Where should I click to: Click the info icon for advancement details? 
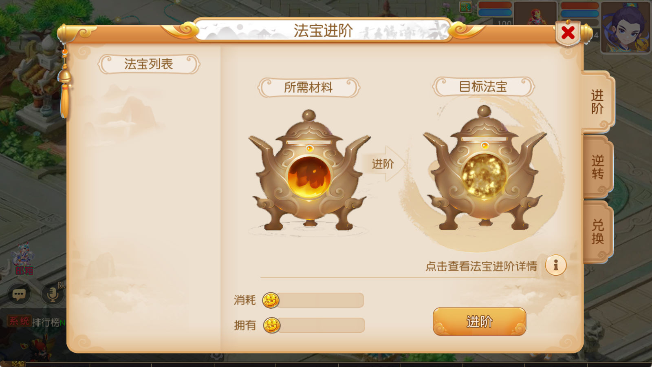pyautogui.click(x=556, y=265)
